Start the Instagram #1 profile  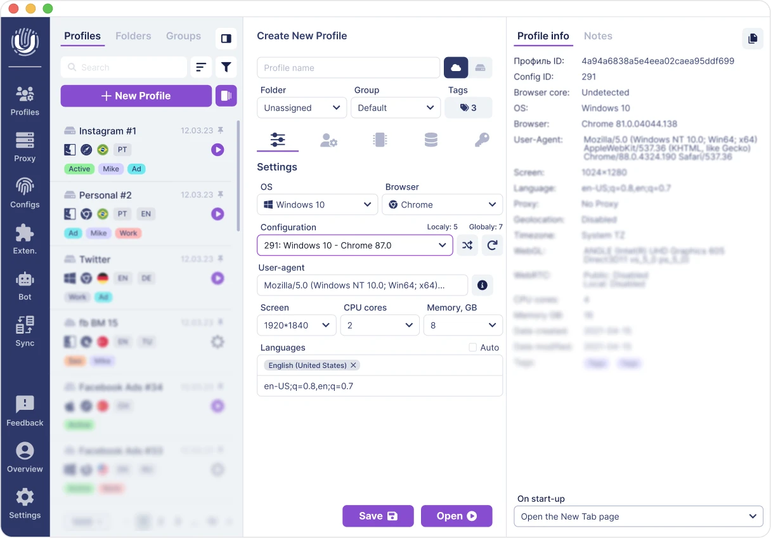coord(217,150)
